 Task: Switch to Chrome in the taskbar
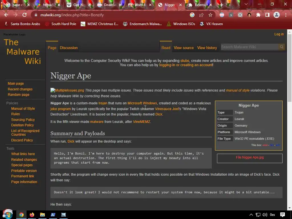pos(21,215)
